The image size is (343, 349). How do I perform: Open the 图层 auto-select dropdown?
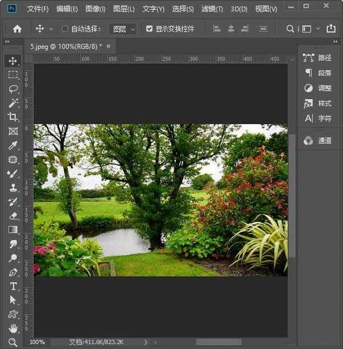123,29
